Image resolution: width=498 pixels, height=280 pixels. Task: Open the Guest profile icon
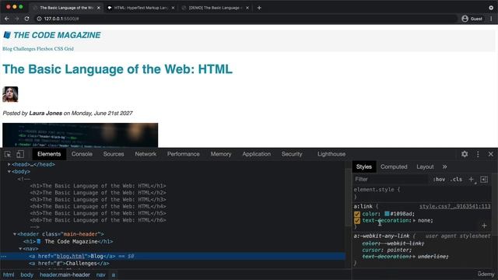pyautogui.click(x=465, y=19)
